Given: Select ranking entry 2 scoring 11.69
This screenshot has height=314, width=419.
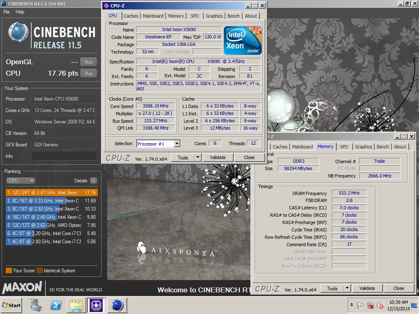Looking at the screenshot, I should point(52,200).
